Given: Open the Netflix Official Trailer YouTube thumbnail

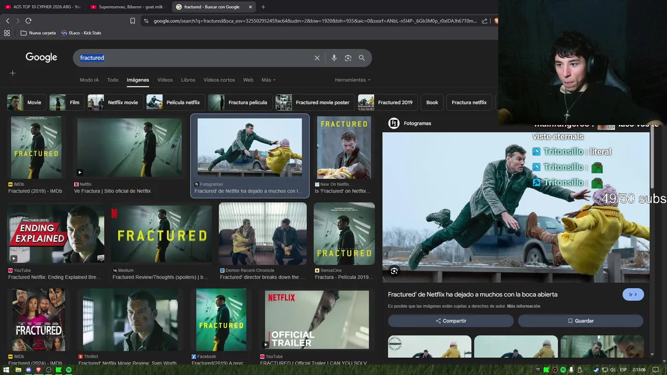Looking at the screenshot, I should click(317, 320).
